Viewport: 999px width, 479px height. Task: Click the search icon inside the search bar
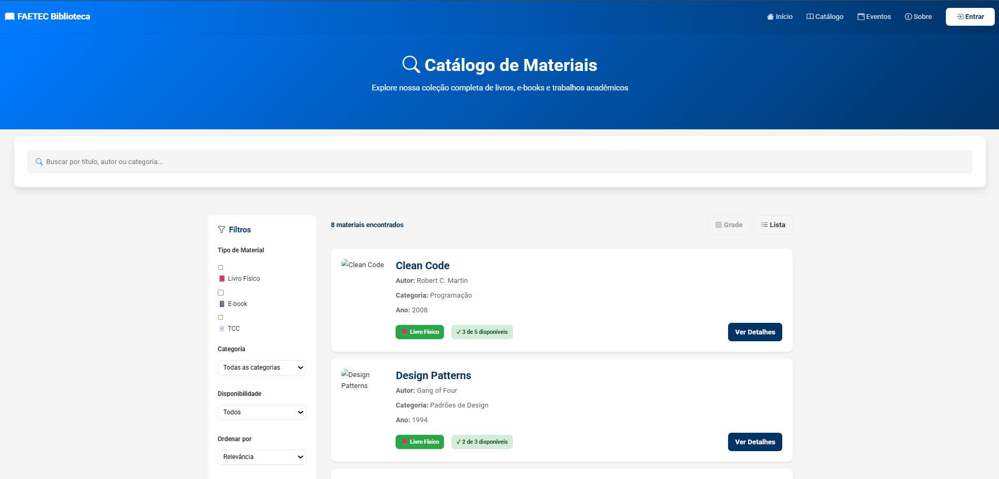pos(39,161)
